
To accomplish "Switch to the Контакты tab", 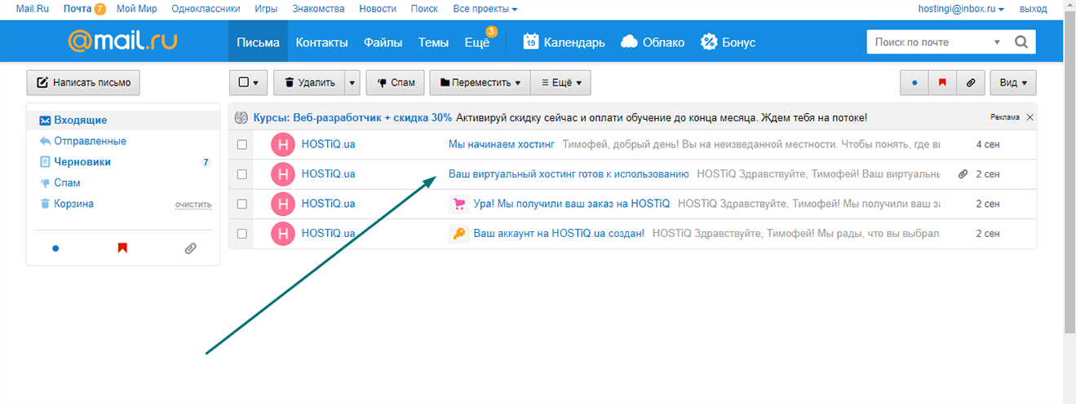I will 321,42.
